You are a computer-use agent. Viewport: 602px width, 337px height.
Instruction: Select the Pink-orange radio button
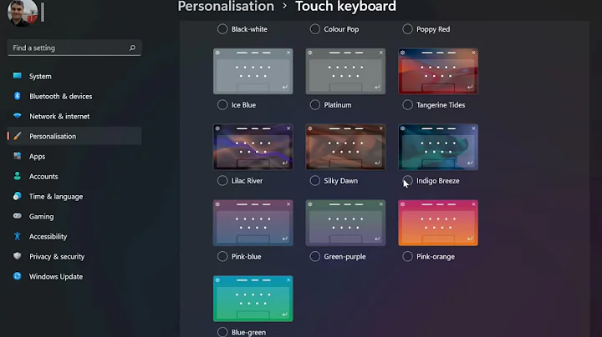(407, 257)
